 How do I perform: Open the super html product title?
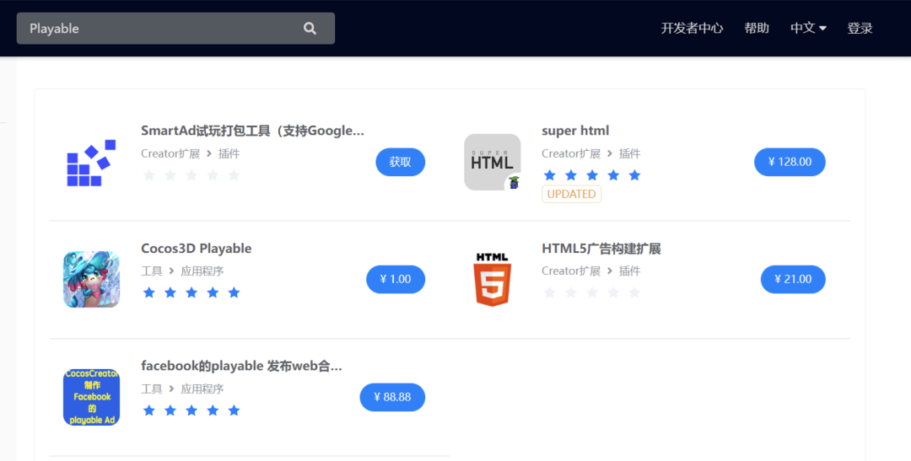pyautogui.click(x=575, y=131)
